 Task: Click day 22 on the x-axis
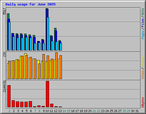point(98,111)
